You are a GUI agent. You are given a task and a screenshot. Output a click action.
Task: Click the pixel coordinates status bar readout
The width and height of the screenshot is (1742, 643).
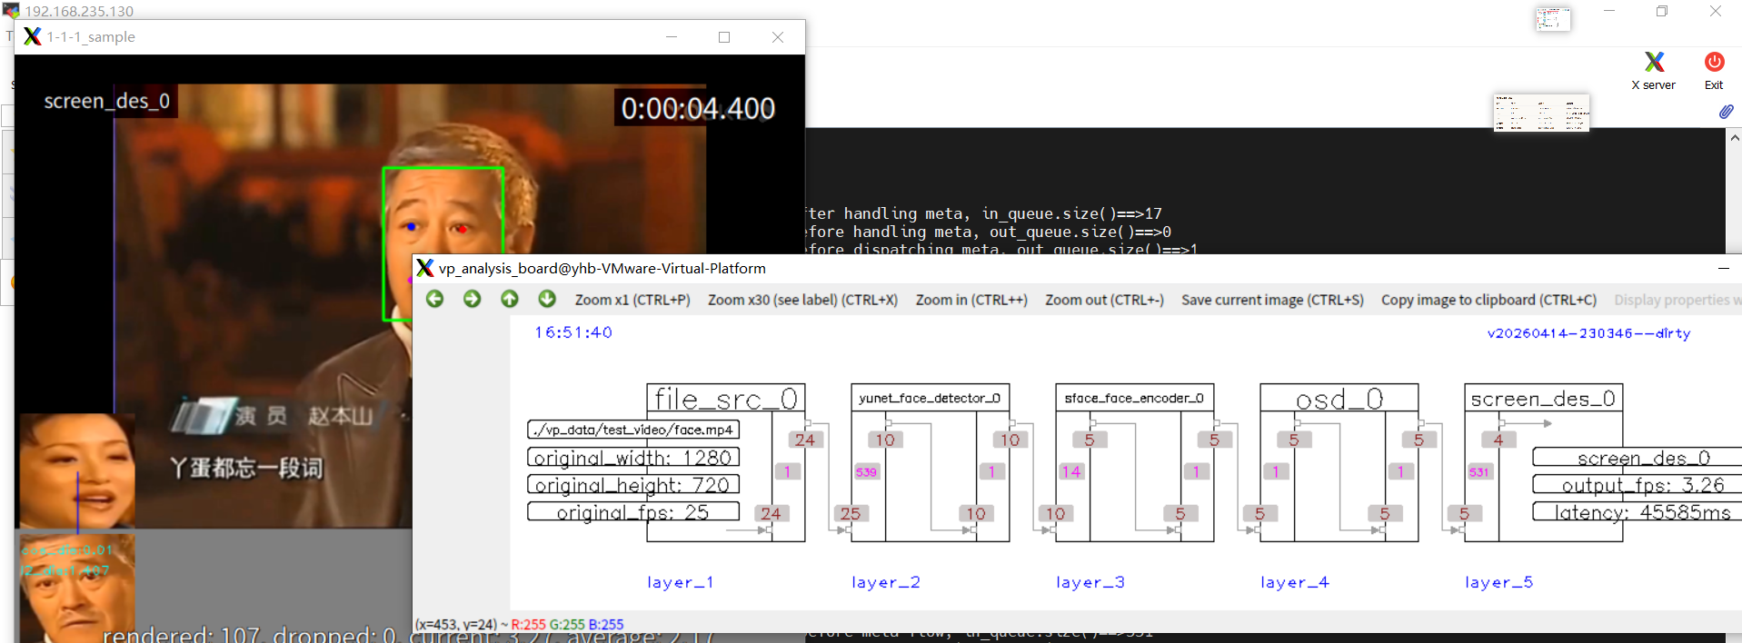(519, 625)
